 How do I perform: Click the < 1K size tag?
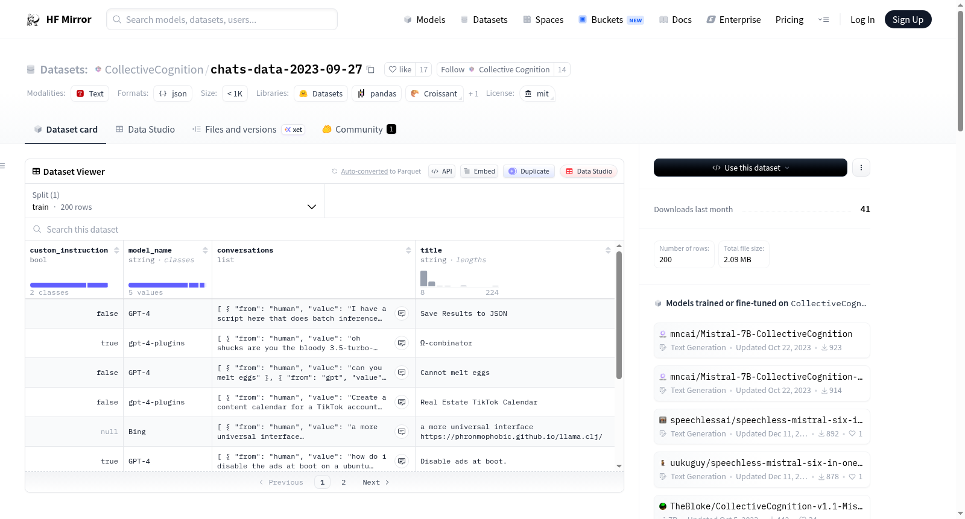[x=235, y=94]
